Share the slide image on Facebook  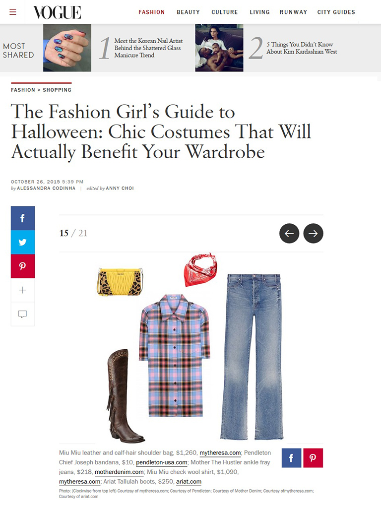click(x=291, y=458)
